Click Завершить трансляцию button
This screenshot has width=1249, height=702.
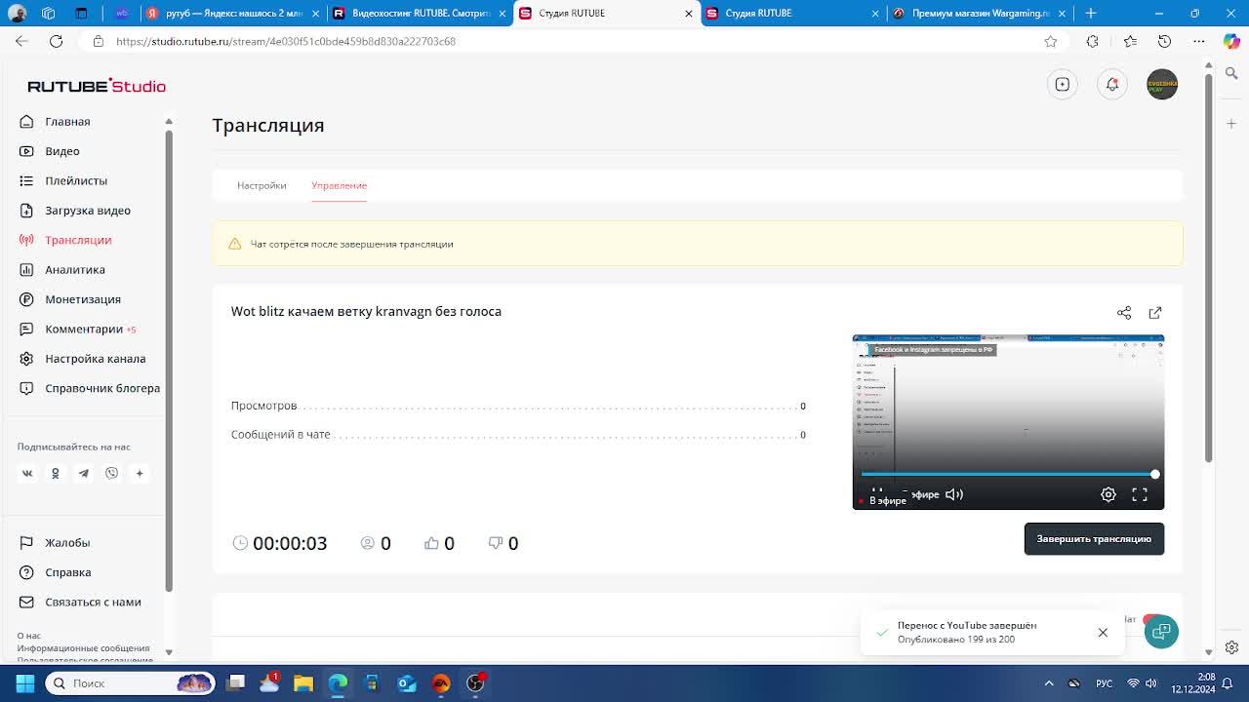[x=1094, y=539]
